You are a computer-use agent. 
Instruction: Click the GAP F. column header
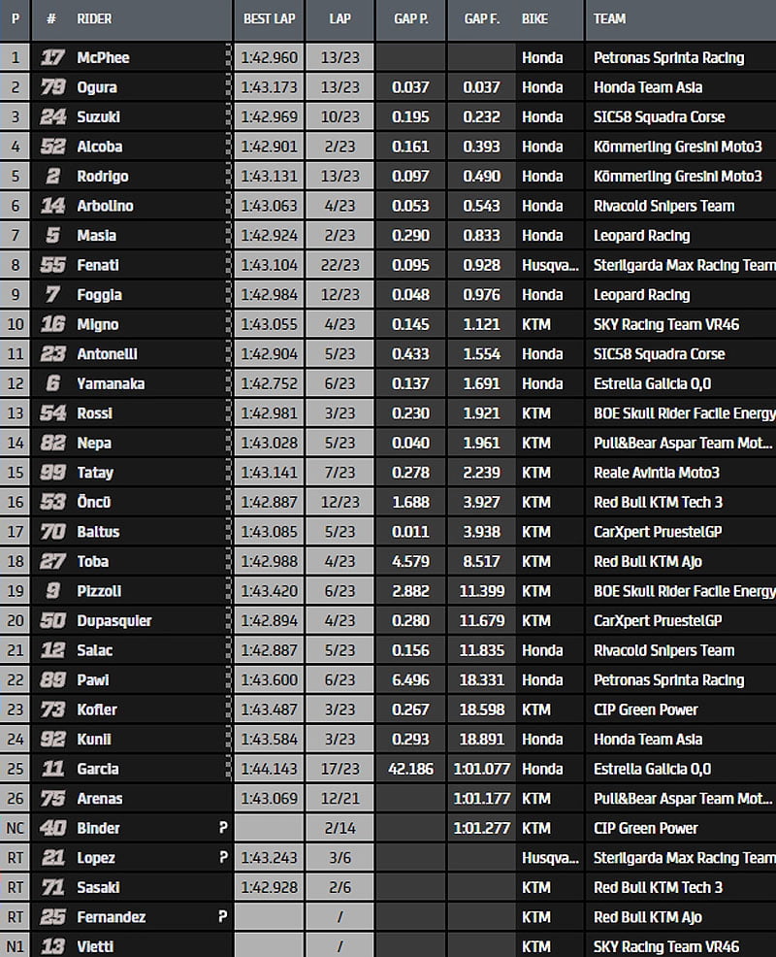(481, 18)
